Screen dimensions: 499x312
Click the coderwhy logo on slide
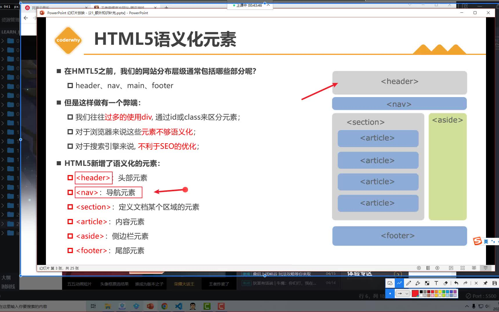[x=68, y=40]
